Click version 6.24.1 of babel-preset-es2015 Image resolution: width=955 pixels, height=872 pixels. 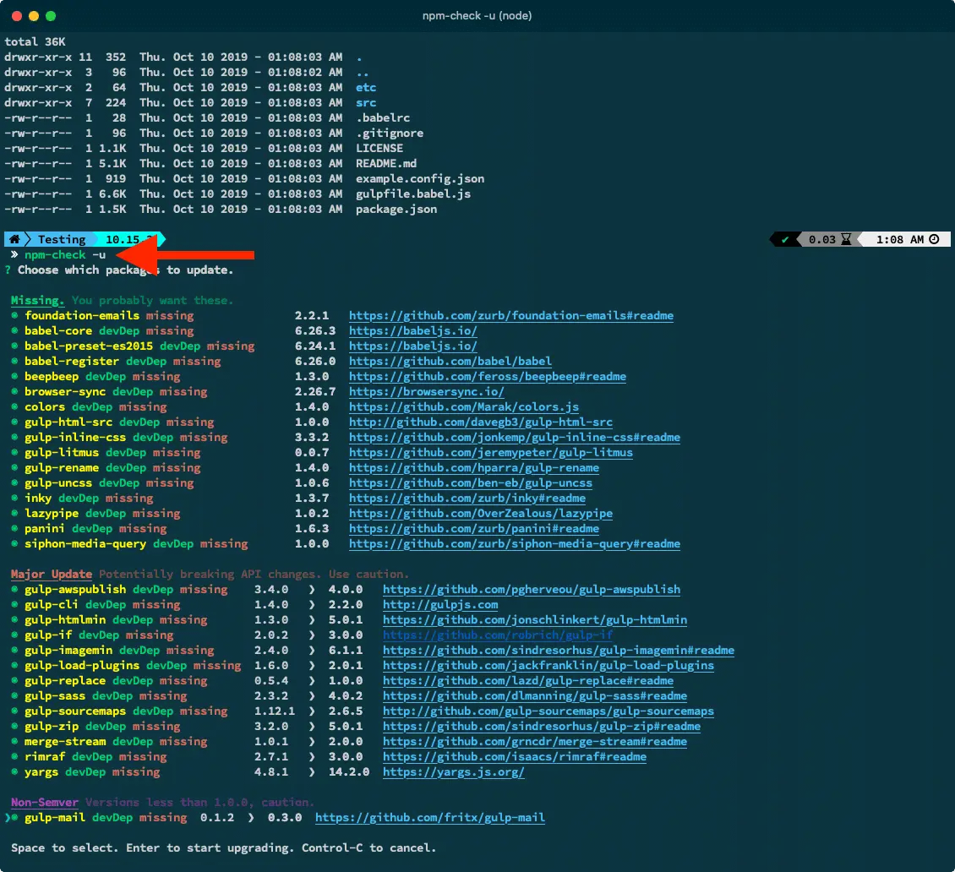(x=315, y=346)
